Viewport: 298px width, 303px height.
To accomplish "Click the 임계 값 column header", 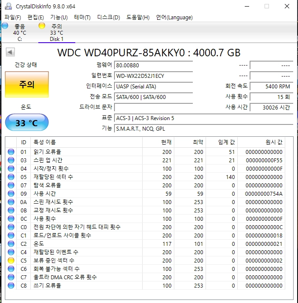I will tap(221, 142).
